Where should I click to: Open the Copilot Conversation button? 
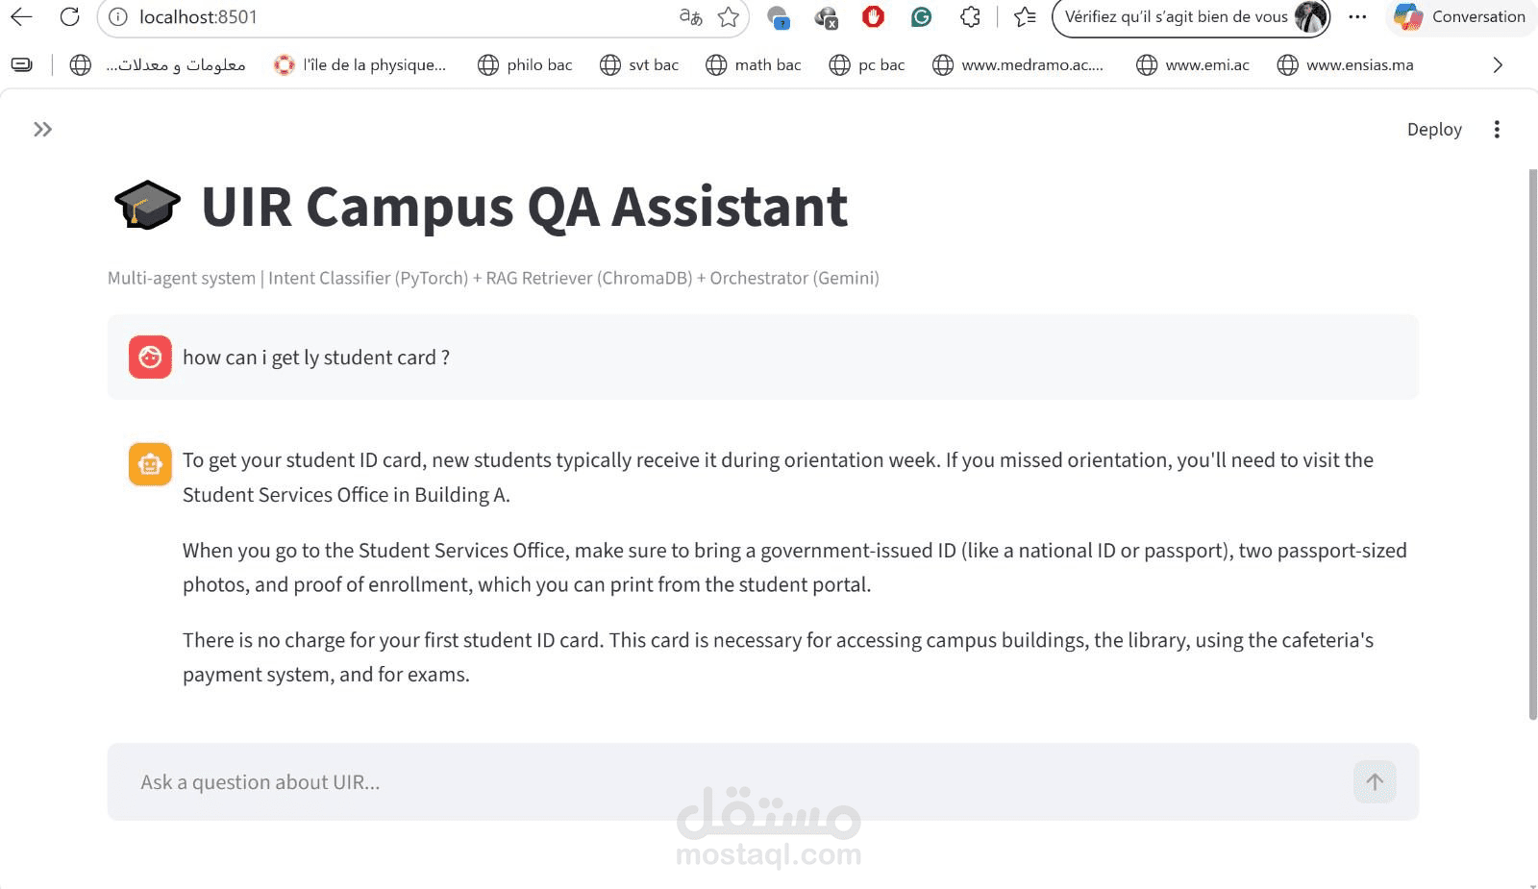pyautogui.click(x=1461, y=16)
